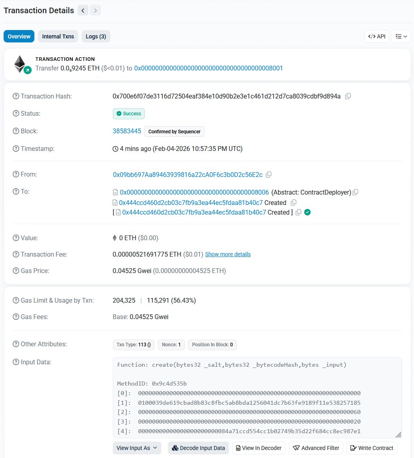Click Decode Input Data button
The image size is (414, 458).
tap(198, 448)
